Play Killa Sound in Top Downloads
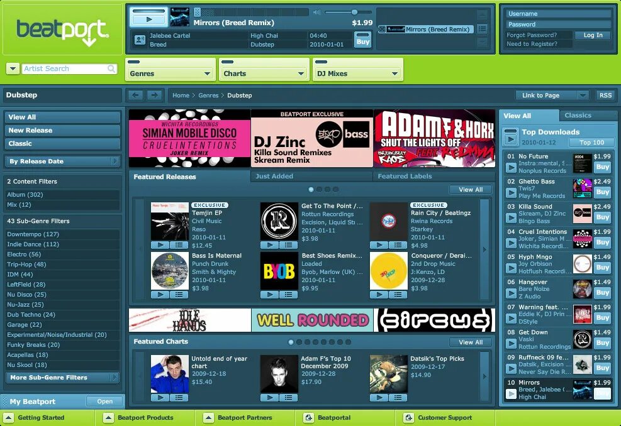Viewport: 621px width, 426px height. pos(511,218)
